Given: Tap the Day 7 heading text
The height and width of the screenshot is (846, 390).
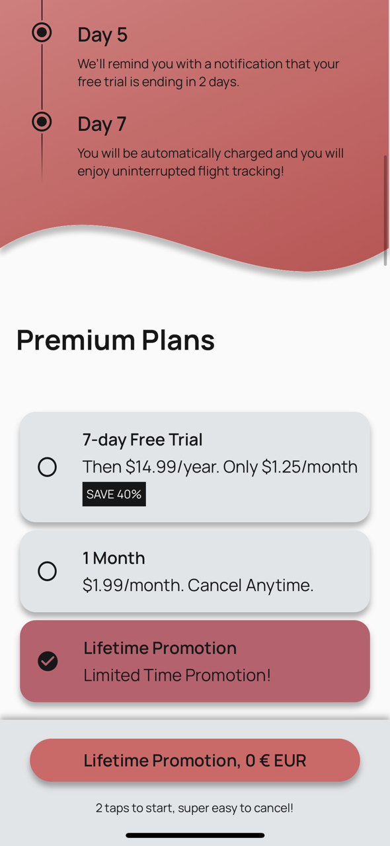Looking at the screenshot, I should pos(102,124).
